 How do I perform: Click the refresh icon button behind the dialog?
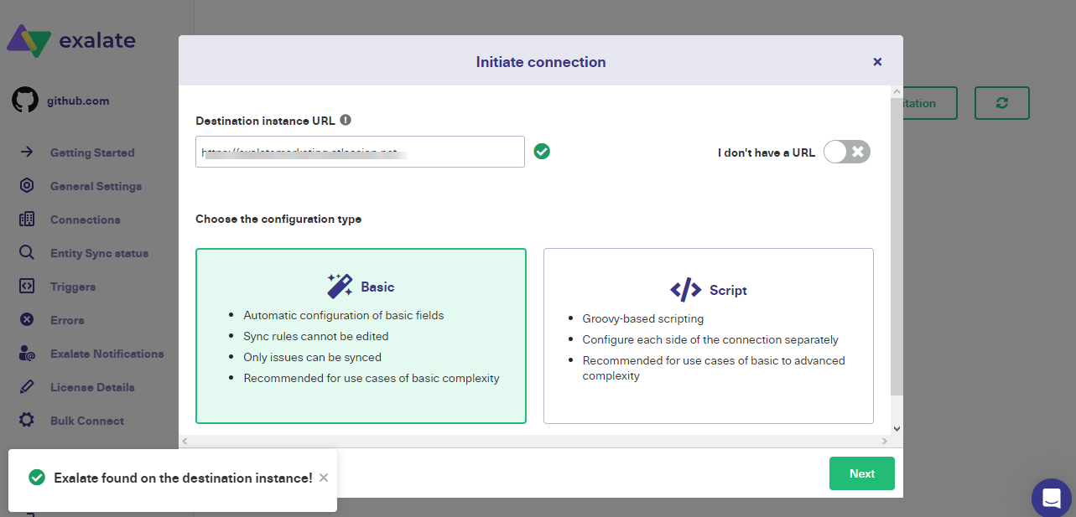pyautogui.click(x=1002, y=103)
